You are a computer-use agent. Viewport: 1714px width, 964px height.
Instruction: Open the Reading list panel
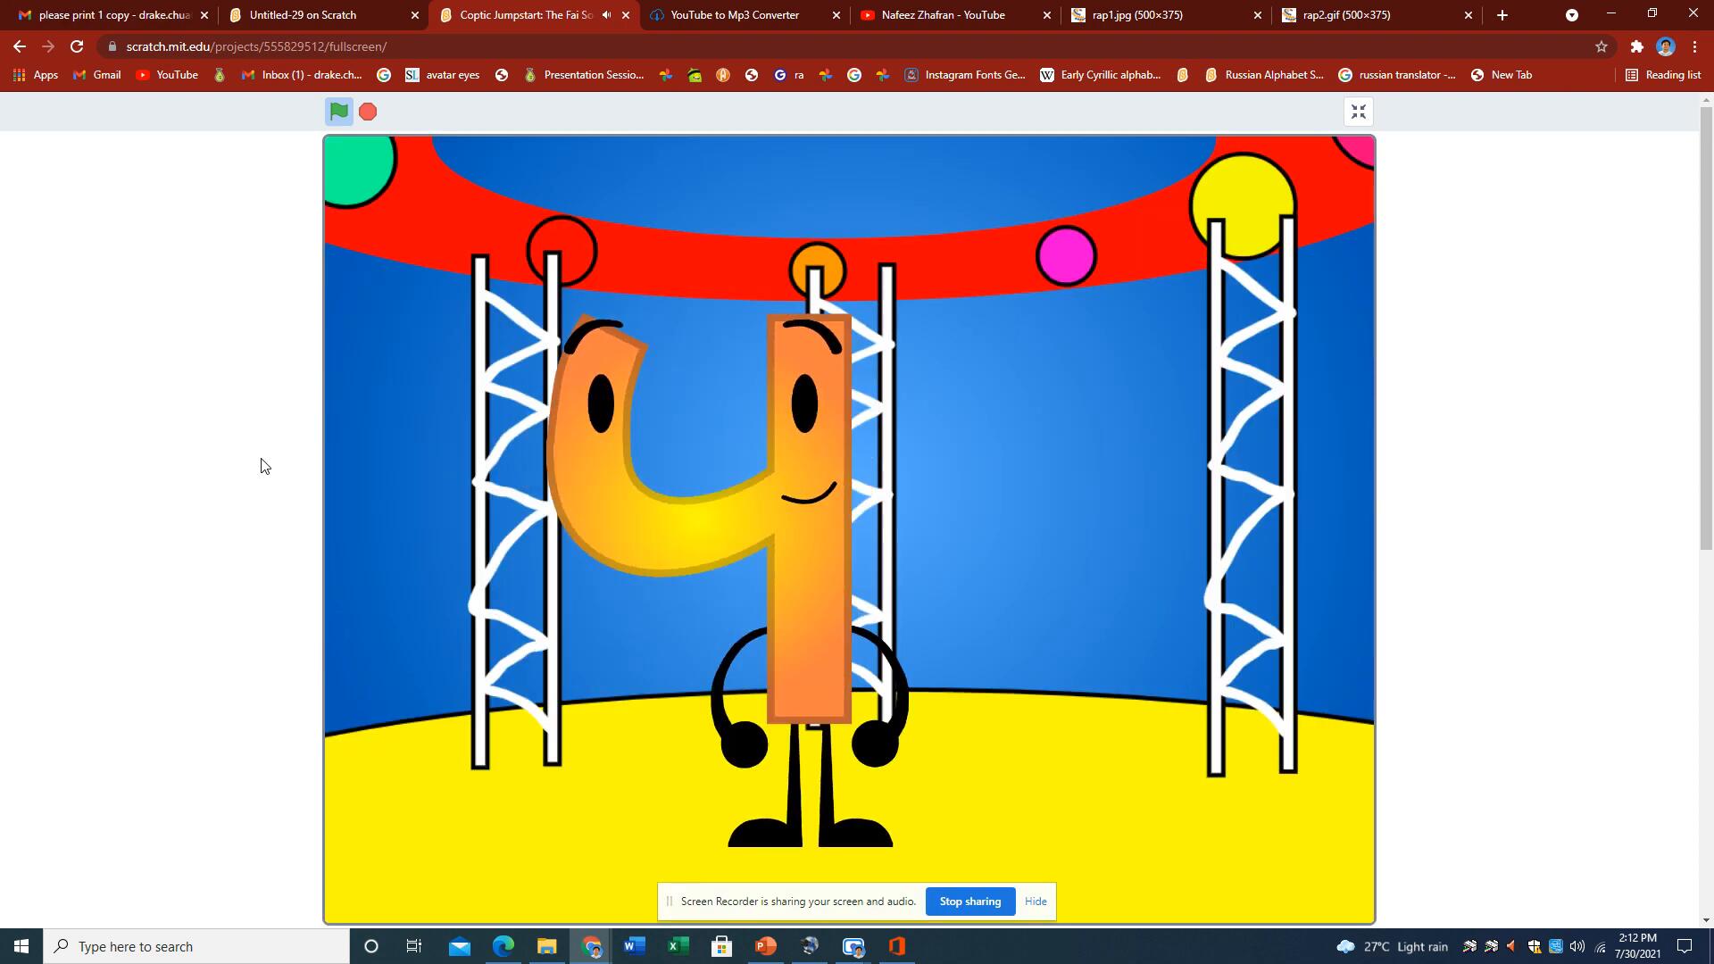click(x=1663, y=75)
